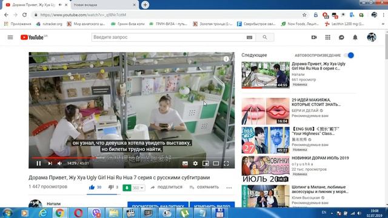
Task: Open the notifications bell
Action: tap(355, 38)
